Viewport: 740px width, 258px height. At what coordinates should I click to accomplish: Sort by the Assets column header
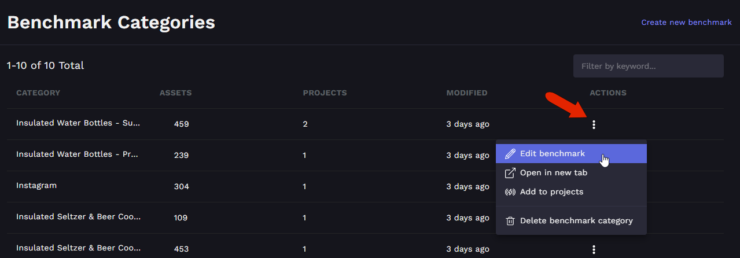(x=176, y=93)
